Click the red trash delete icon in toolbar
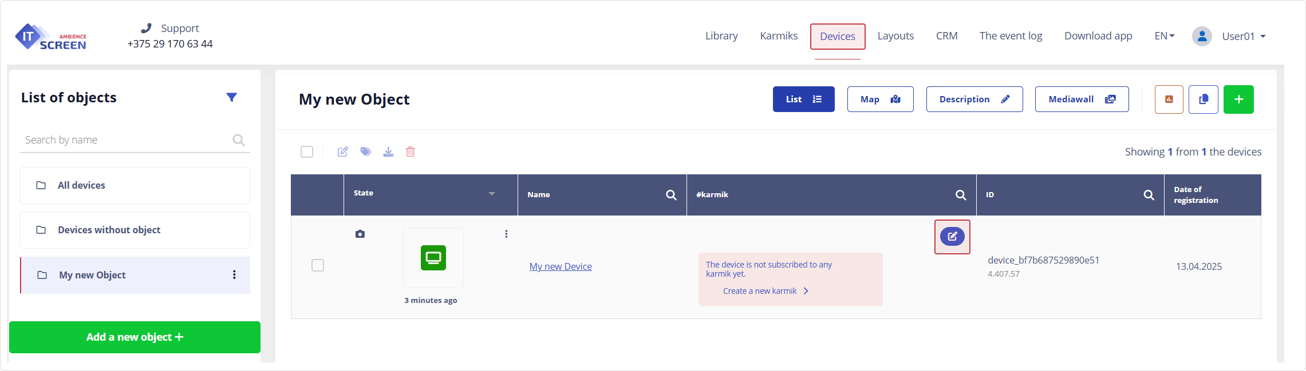The height and width of the screenshot is (371, 1306). coord(411,151)
